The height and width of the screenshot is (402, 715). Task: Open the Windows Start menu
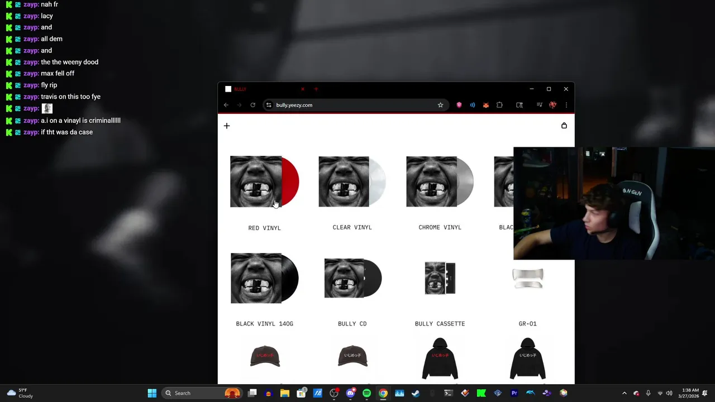[x=152, y=393]
